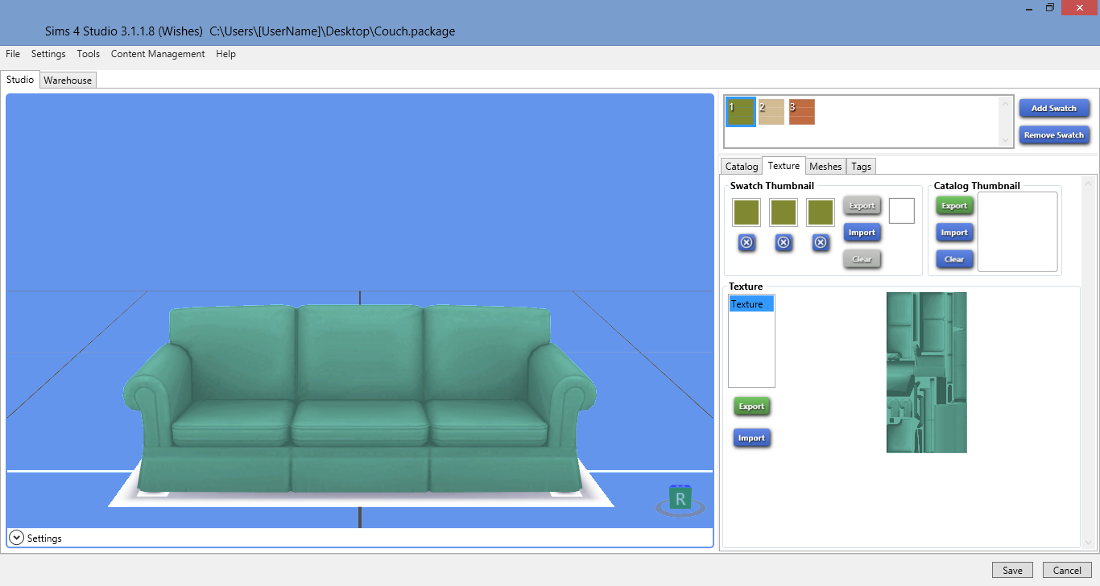Screen dimensions: 1100x586
Task: Close the Sims 4 Studio window
Action: pos(1079,7)
